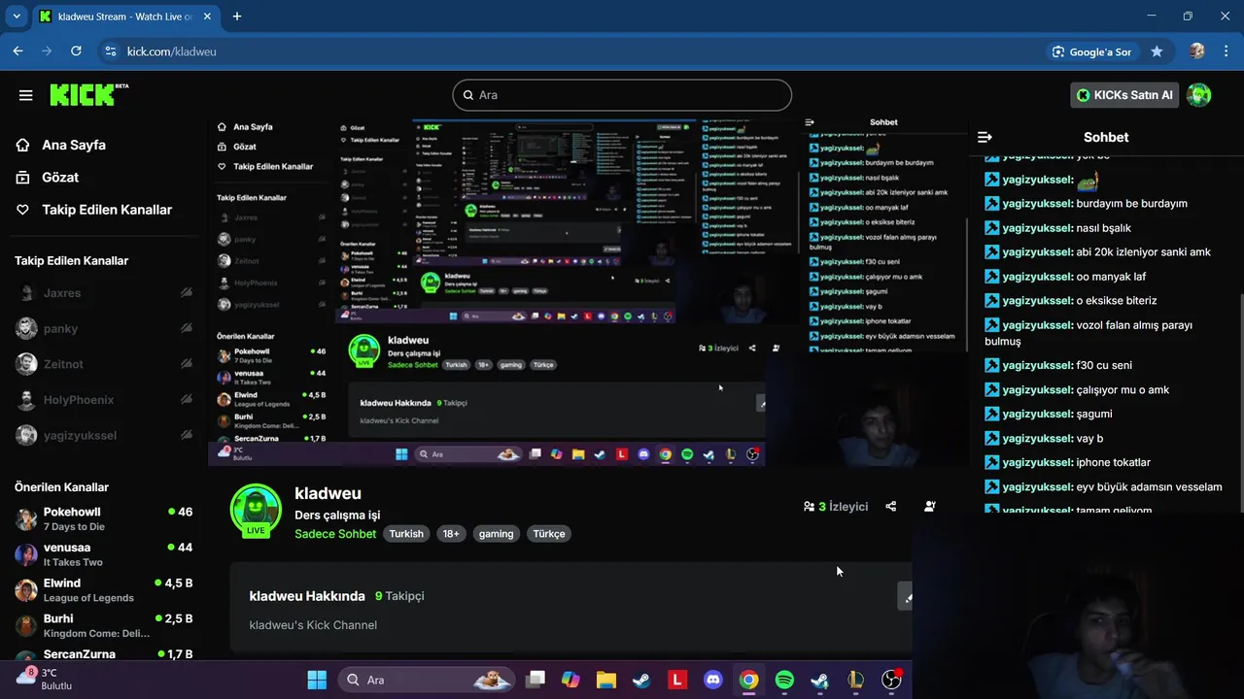
Task: Collapse the Sohbet chat panel
Action: pos(985,137)
